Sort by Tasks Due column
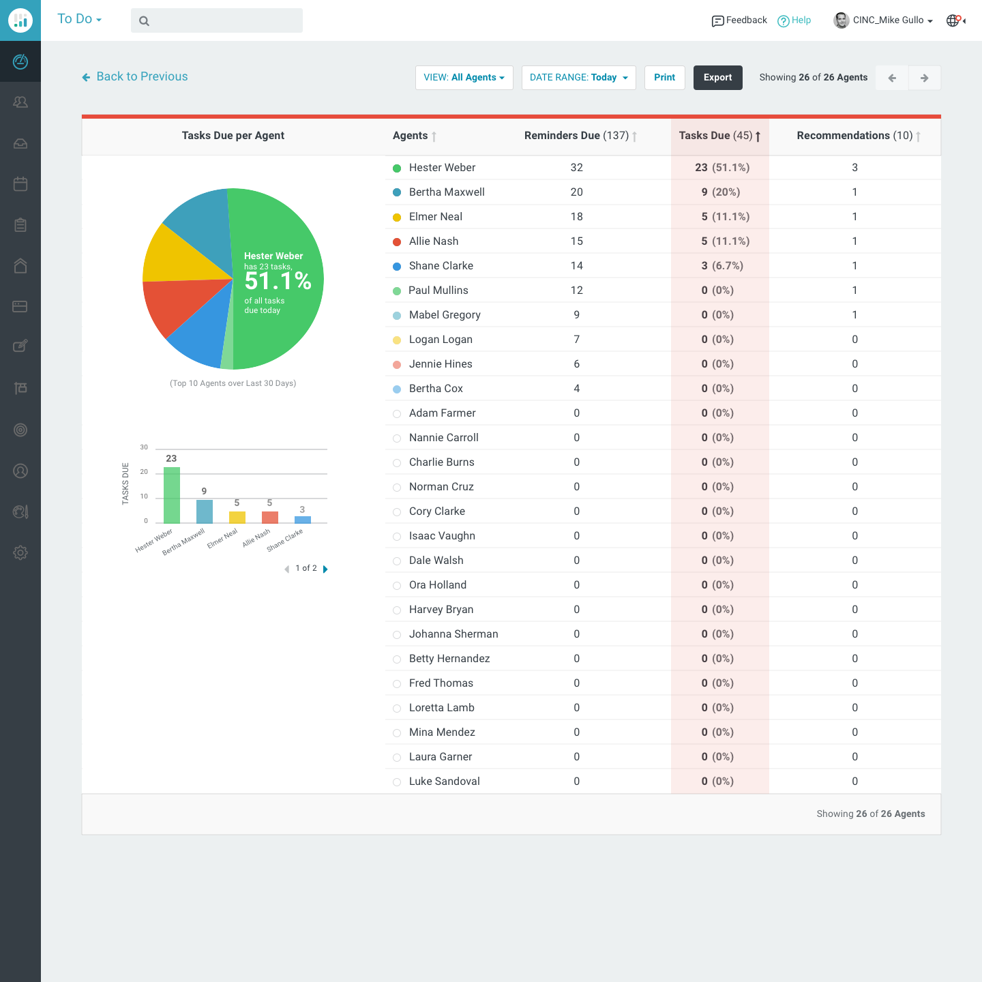Image resolution: width=982 pixels, height=982 pixels. [x=719, y=136]
